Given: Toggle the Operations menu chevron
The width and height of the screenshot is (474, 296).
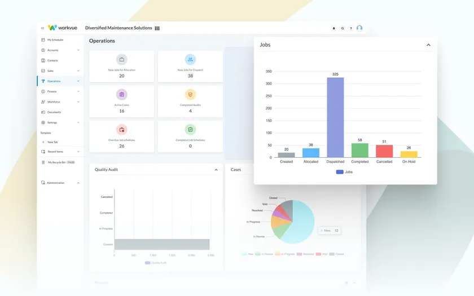Looking at the screenshot, I should pyautogui.click(x=78, y=81).
